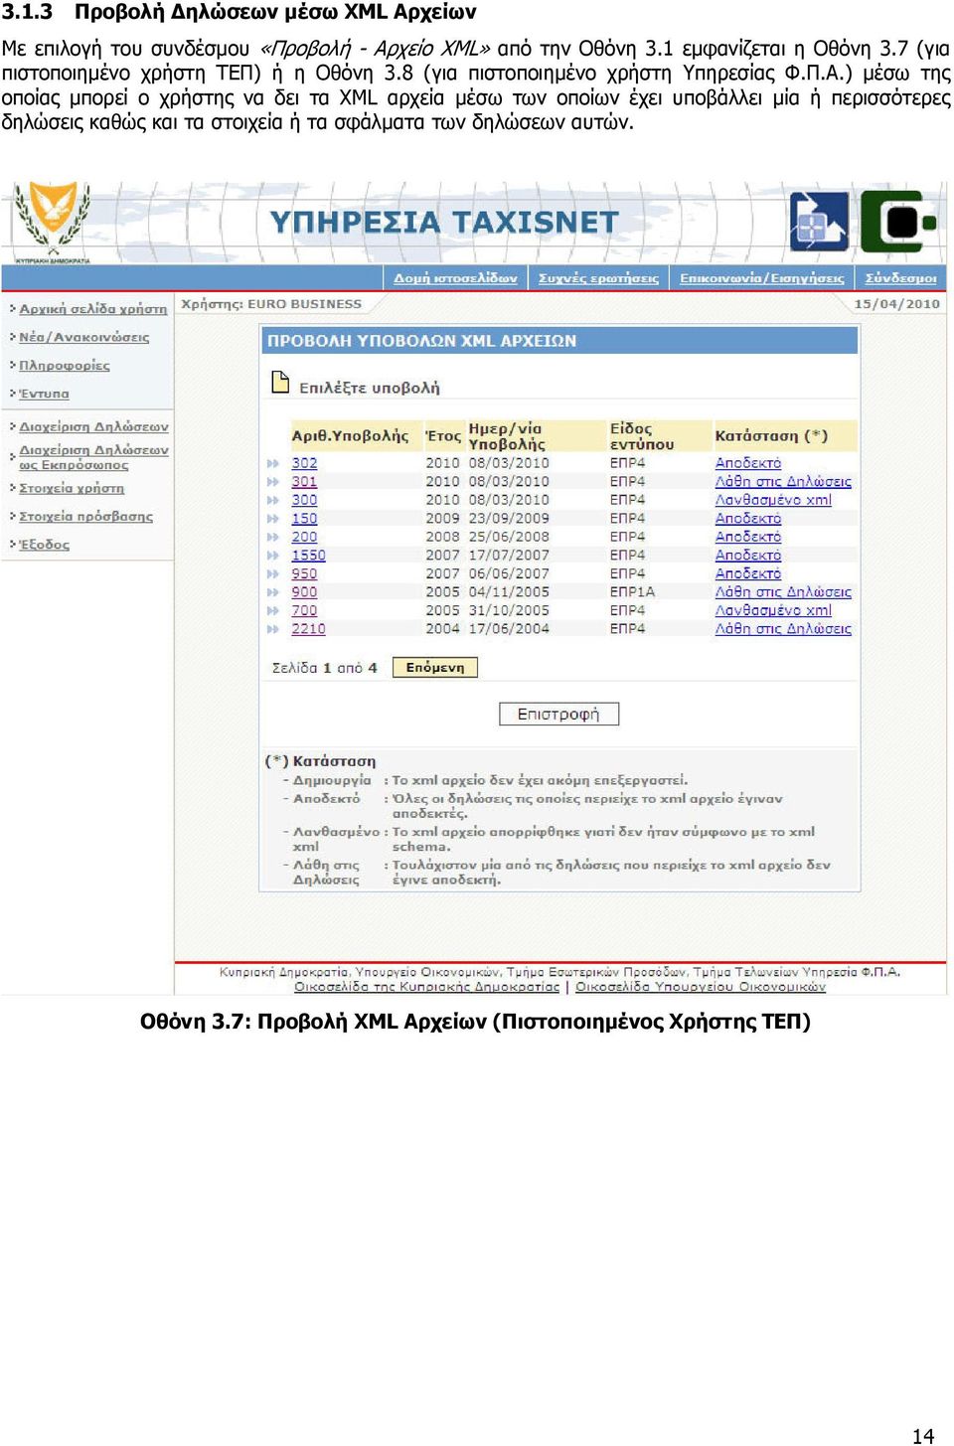Open submission number 200
The width and height of the screenshot is (954, 1446).
point(304,537)
